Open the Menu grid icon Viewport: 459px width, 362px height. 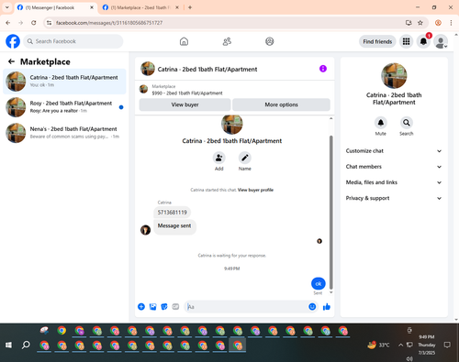click(x=406, y=41)
